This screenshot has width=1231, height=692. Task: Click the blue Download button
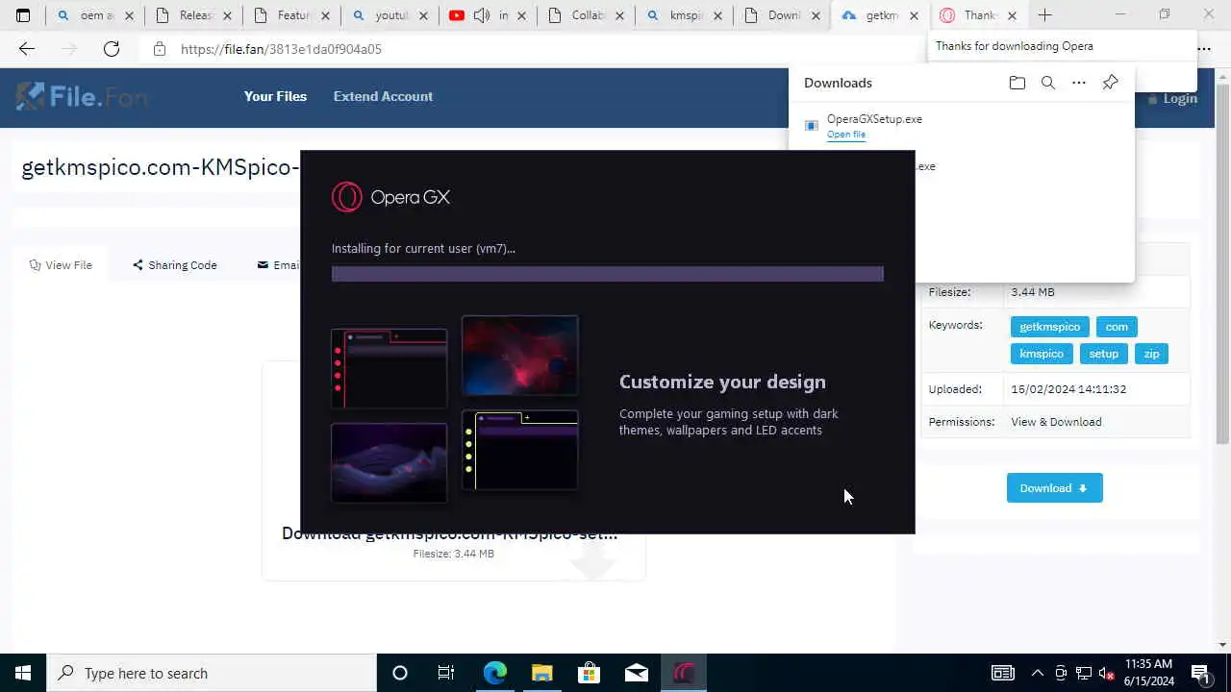[1055, 488]
